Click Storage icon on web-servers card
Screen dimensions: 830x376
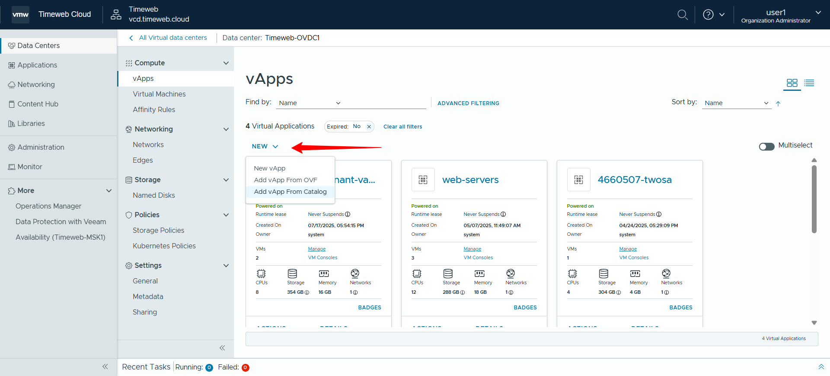pyautogui.click(x=448, y=273)
